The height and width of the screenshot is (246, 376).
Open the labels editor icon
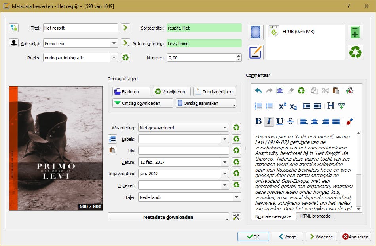coord(112,139)
